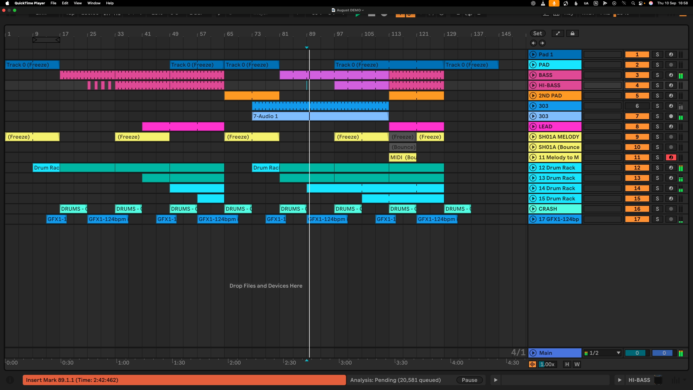
Task: Toggle track activator 17 for GFX1-124bp
Action: (x=637, y=219)
